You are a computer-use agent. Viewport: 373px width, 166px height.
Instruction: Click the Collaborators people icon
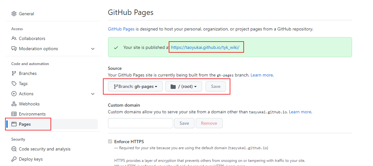pyautogui.click(x=14, y=38)
